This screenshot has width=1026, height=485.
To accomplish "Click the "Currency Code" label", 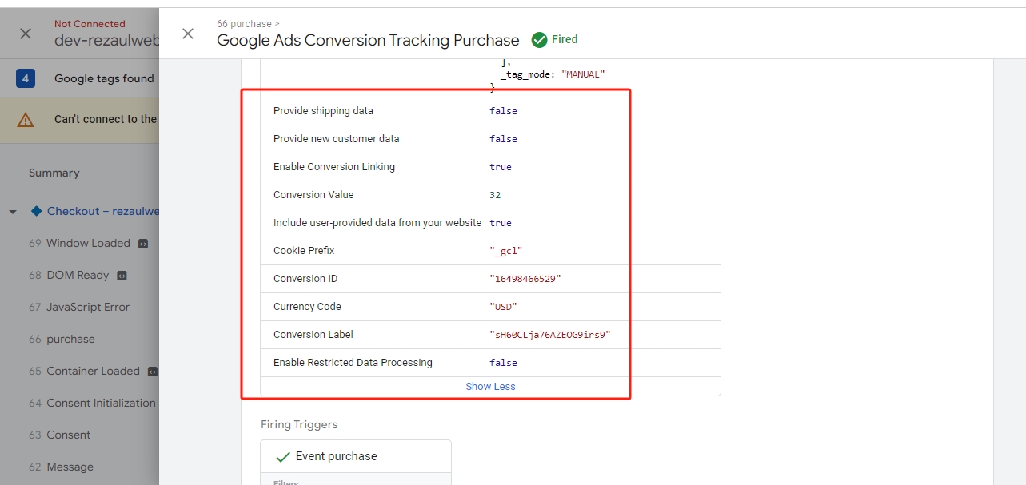I will [x=307, y=306].
